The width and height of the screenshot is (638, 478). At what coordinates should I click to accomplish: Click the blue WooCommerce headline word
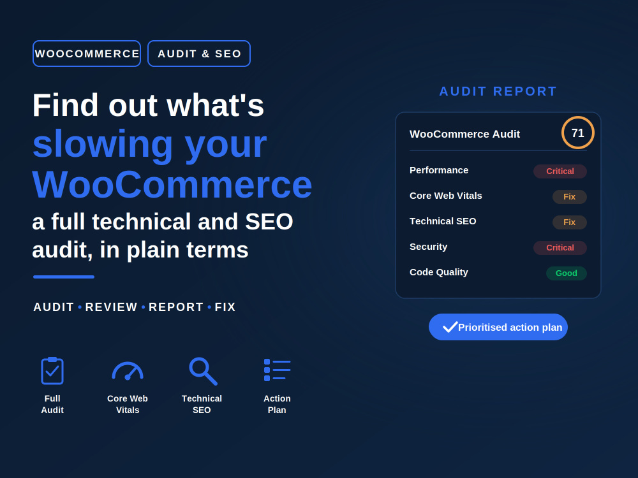tap(172, 185)
